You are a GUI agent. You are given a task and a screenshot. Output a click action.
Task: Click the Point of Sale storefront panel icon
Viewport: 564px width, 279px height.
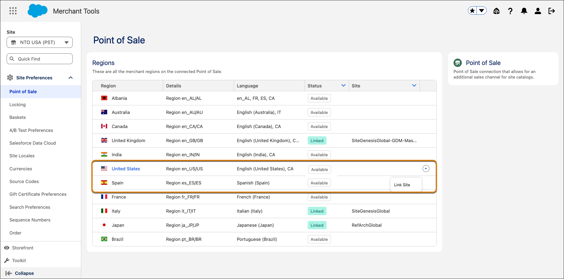[458, 63]
